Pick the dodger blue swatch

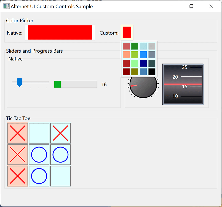click(143, 55)
